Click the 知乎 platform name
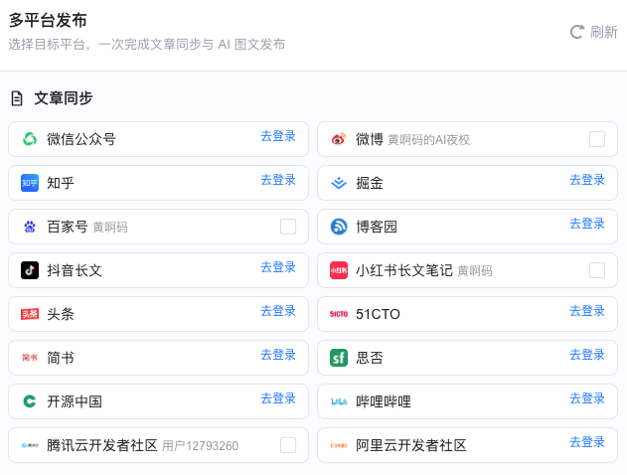 [61, 183]
